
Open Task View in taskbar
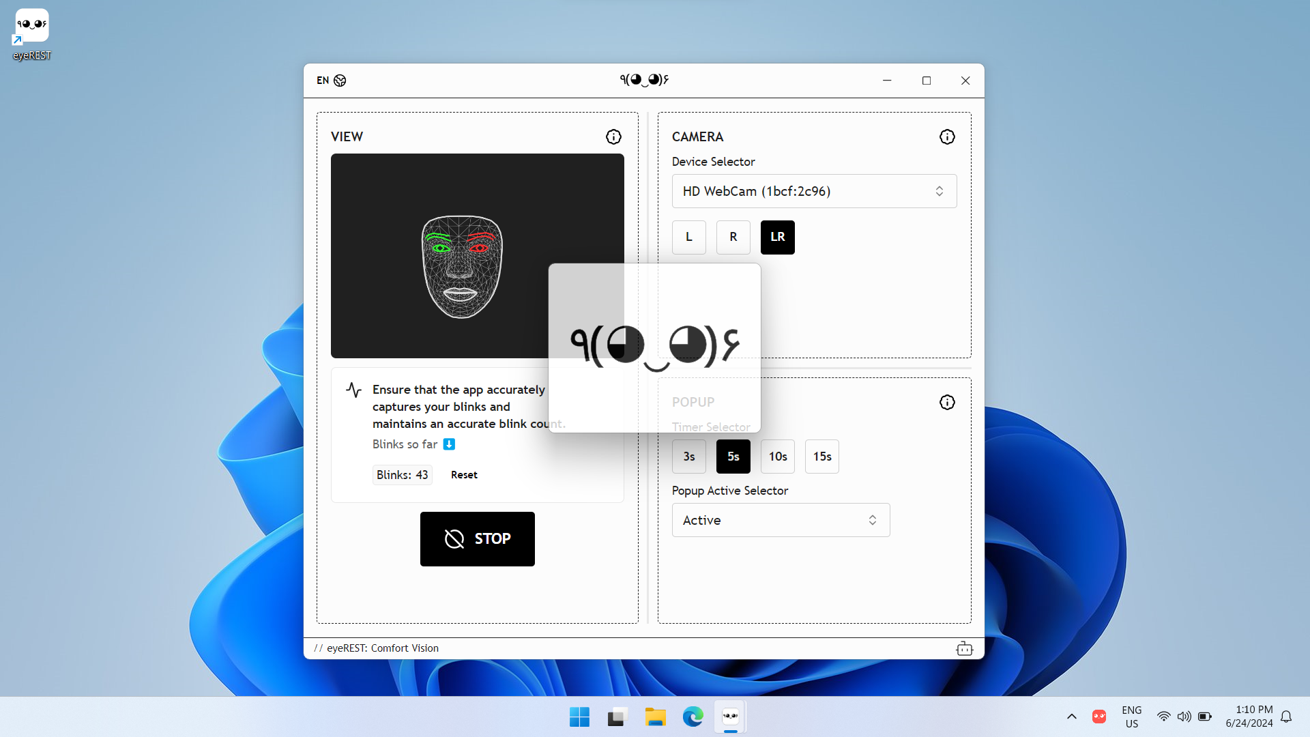tap(617, 717)
